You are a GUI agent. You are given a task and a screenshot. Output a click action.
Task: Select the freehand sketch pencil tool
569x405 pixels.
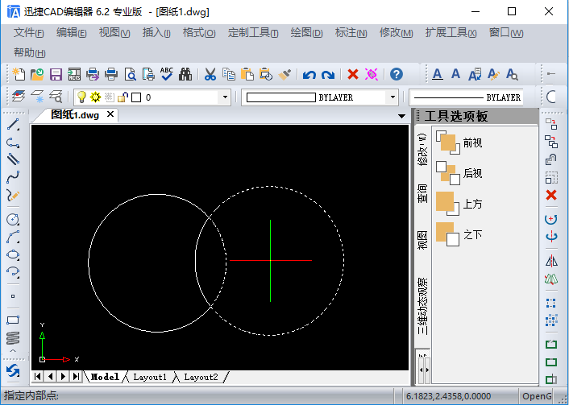pos(13,196)
